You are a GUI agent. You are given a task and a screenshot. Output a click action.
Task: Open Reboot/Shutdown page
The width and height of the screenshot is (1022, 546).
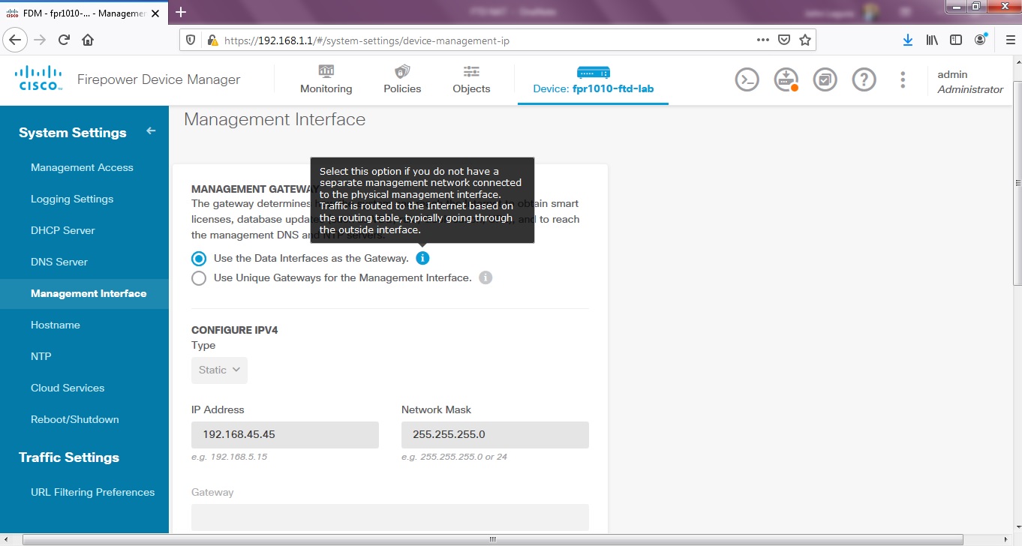75,419
